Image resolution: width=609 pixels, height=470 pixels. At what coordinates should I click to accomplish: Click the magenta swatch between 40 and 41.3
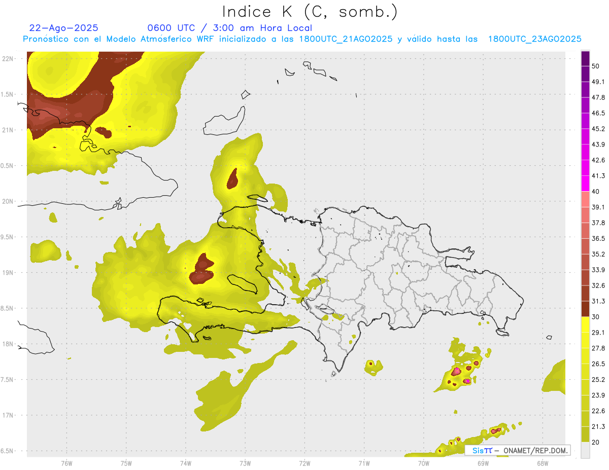585,184
